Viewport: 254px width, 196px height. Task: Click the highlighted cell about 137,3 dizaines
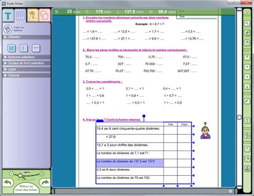pyautogui.click(x=130, y=163)
